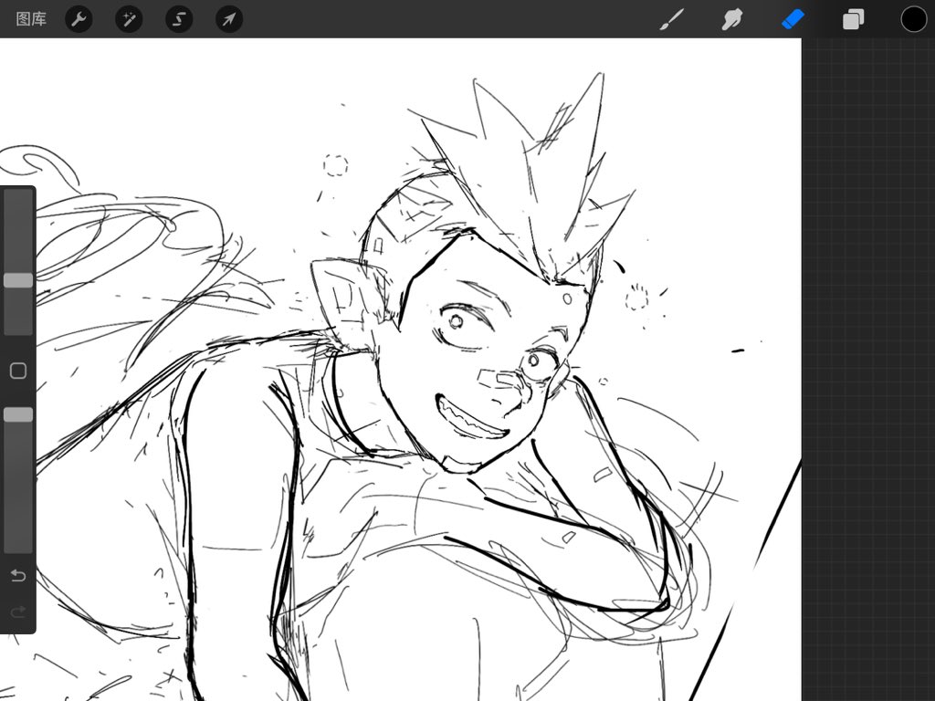The width and height of the screenshot is (935, 701).
Task: Tap the square Modify button in sidebar
Action: tap(18, 371)
